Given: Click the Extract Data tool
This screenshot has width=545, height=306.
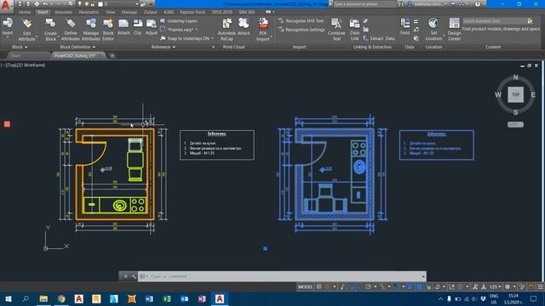Looking at the screenshot, I should click(x=379, y=38).
